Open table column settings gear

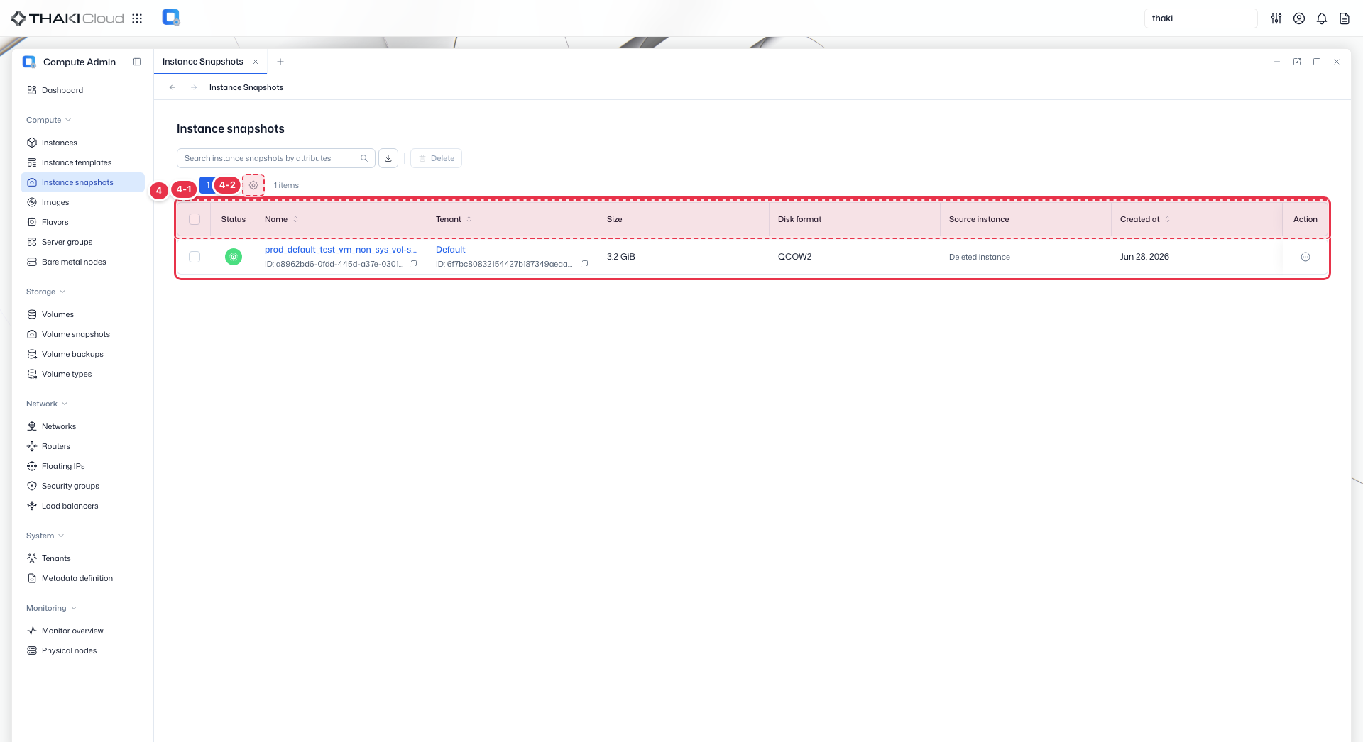point(253,185)
